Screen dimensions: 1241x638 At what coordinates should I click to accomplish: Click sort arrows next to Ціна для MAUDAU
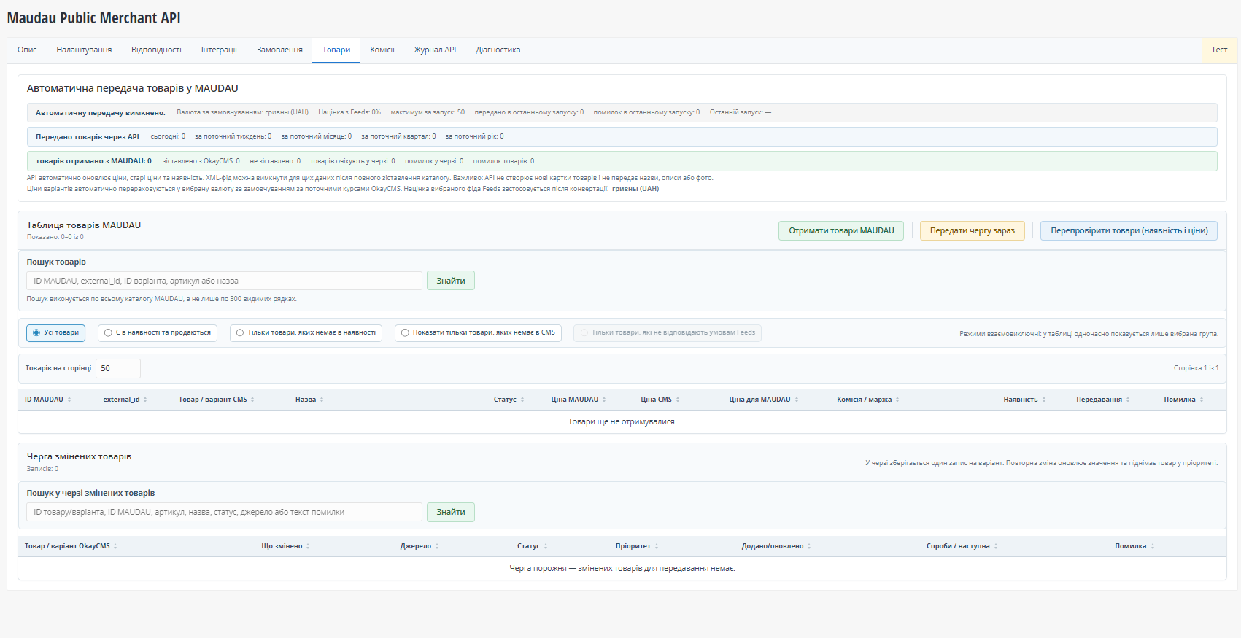tap(797, 400)
